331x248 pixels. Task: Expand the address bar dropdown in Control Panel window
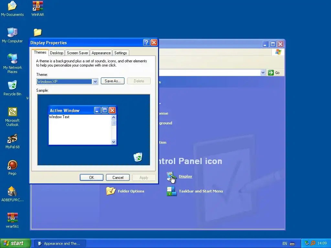point(263,73)
